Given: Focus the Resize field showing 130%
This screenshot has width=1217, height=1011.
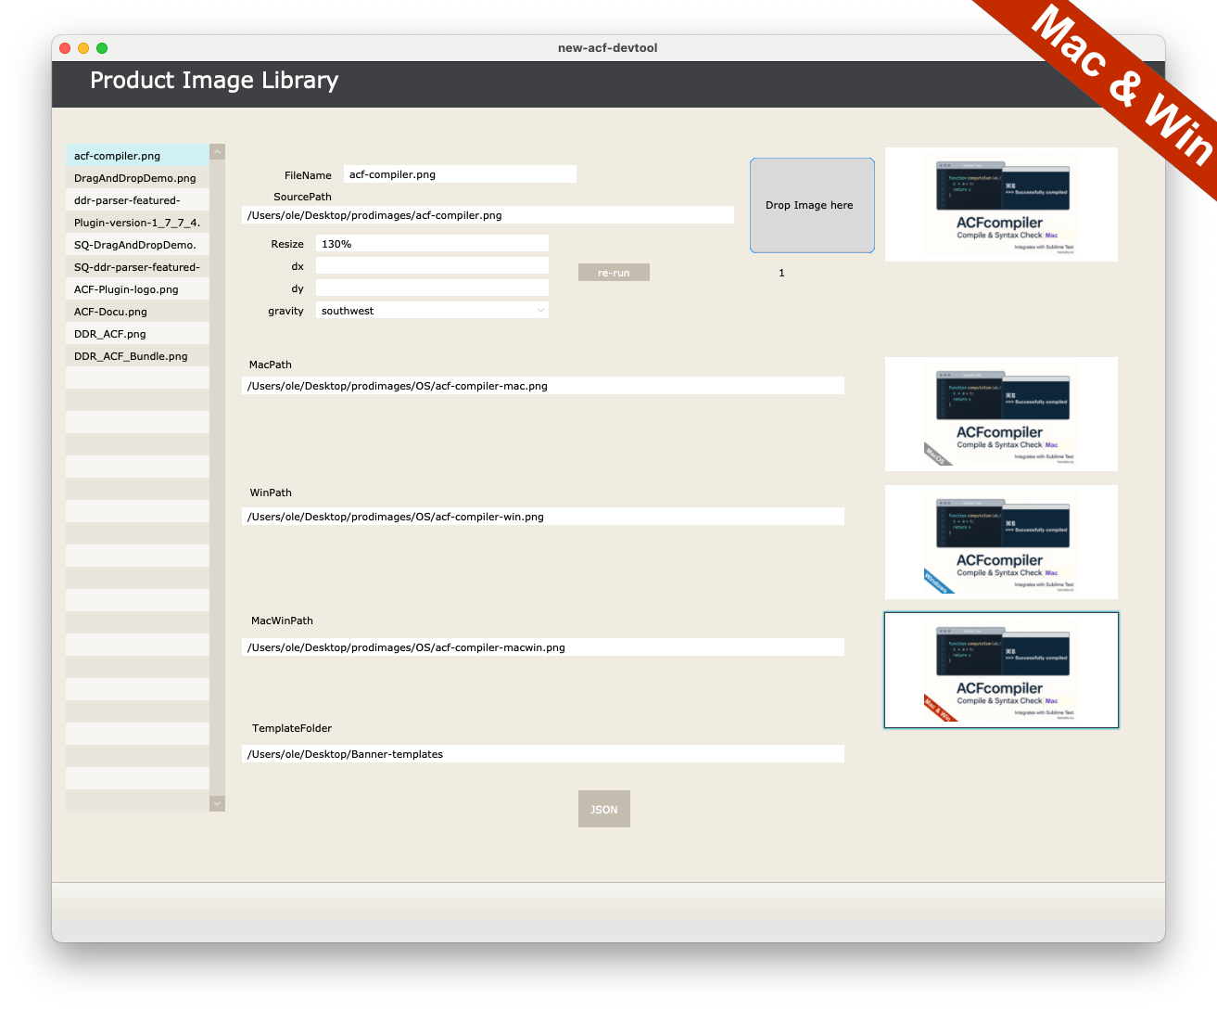Looking at the screenshot, I should coord(432,244).
